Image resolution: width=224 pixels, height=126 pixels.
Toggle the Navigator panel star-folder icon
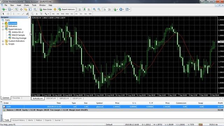point(26,9)
